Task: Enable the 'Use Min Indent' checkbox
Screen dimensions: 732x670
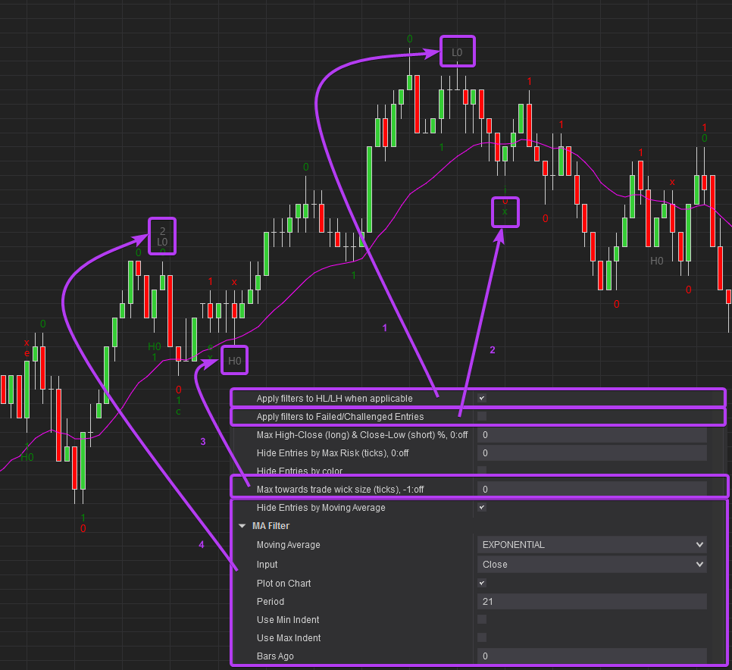Action: (x=482, y=619)
